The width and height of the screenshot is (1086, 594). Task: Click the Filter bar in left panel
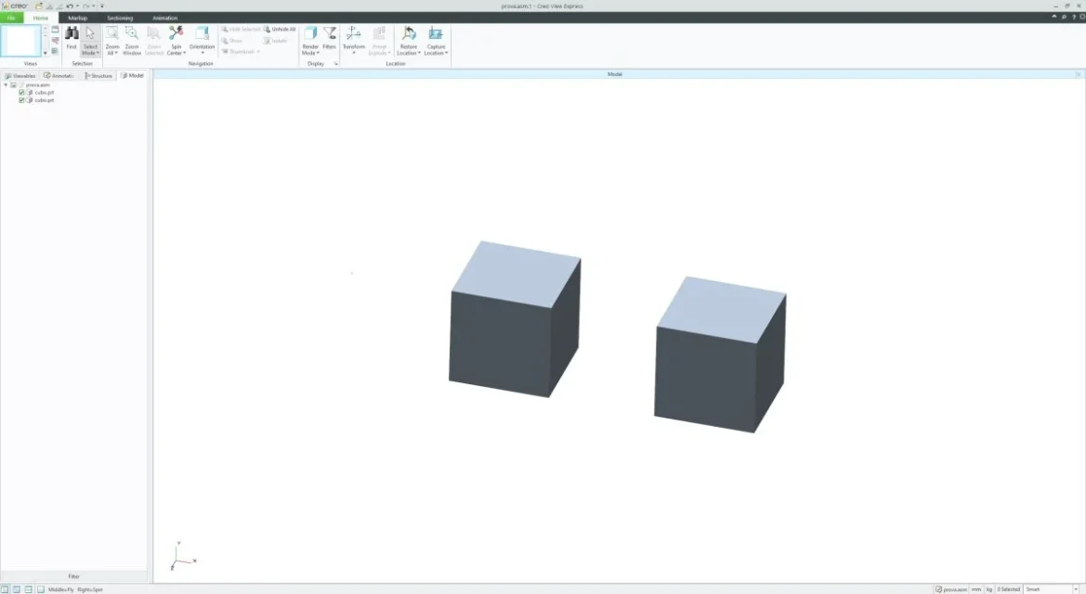click(74, 576)
